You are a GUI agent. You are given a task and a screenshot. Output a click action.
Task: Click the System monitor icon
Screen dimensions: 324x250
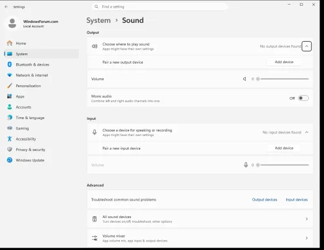tap(10, 54)
